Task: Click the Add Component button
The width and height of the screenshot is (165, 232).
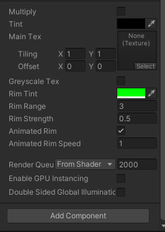Action: tap(78, 216)
